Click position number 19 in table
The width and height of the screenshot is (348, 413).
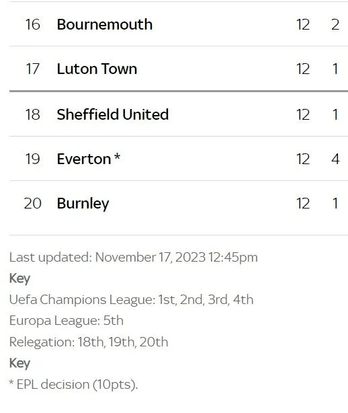pos(33,159)
